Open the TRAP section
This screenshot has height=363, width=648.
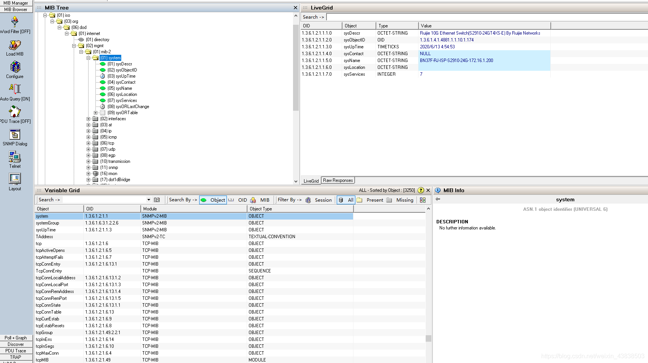click(16, 357)
